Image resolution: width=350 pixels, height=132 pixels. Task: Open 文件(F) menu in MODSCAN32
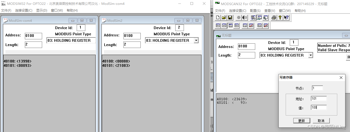point(220,11)
